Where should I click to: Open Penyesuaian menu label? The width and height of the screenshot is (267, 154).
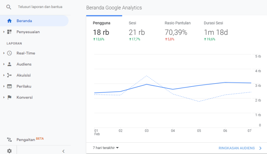pos(28,32)
